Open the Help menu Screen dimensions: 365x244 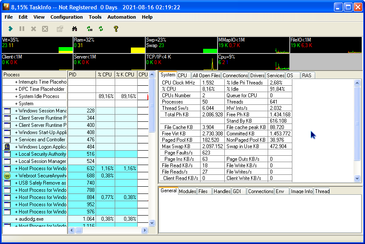[147, 17]
